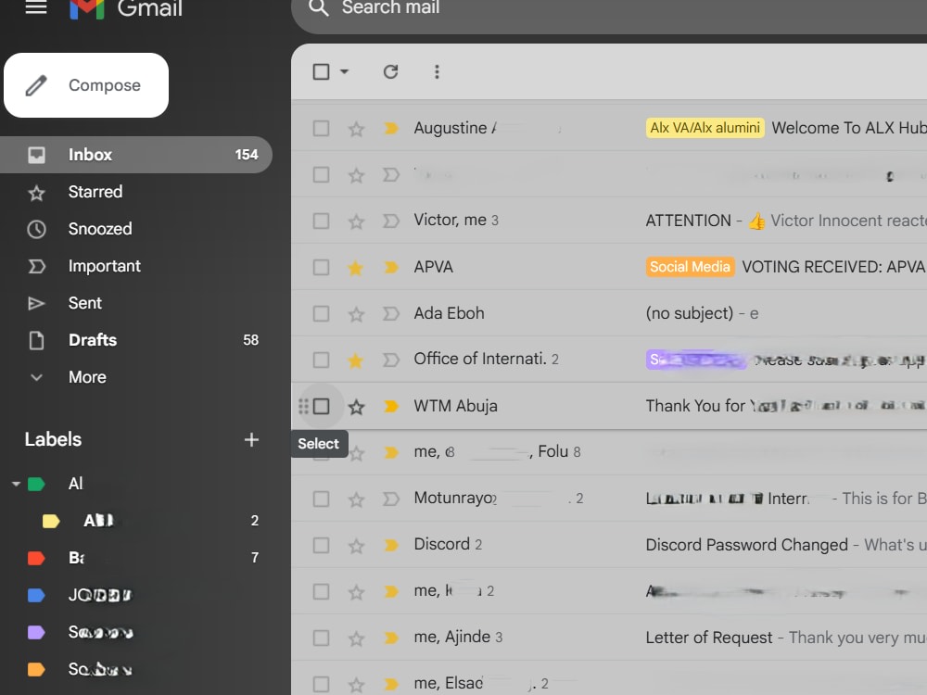Toggle importance marker on me, Ajinde email

point(391,638)
